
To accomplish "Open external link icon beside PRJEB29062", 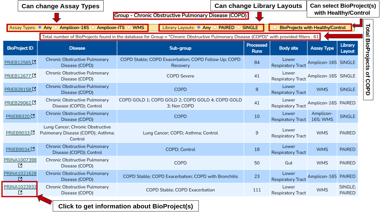I will click(34, 103).
